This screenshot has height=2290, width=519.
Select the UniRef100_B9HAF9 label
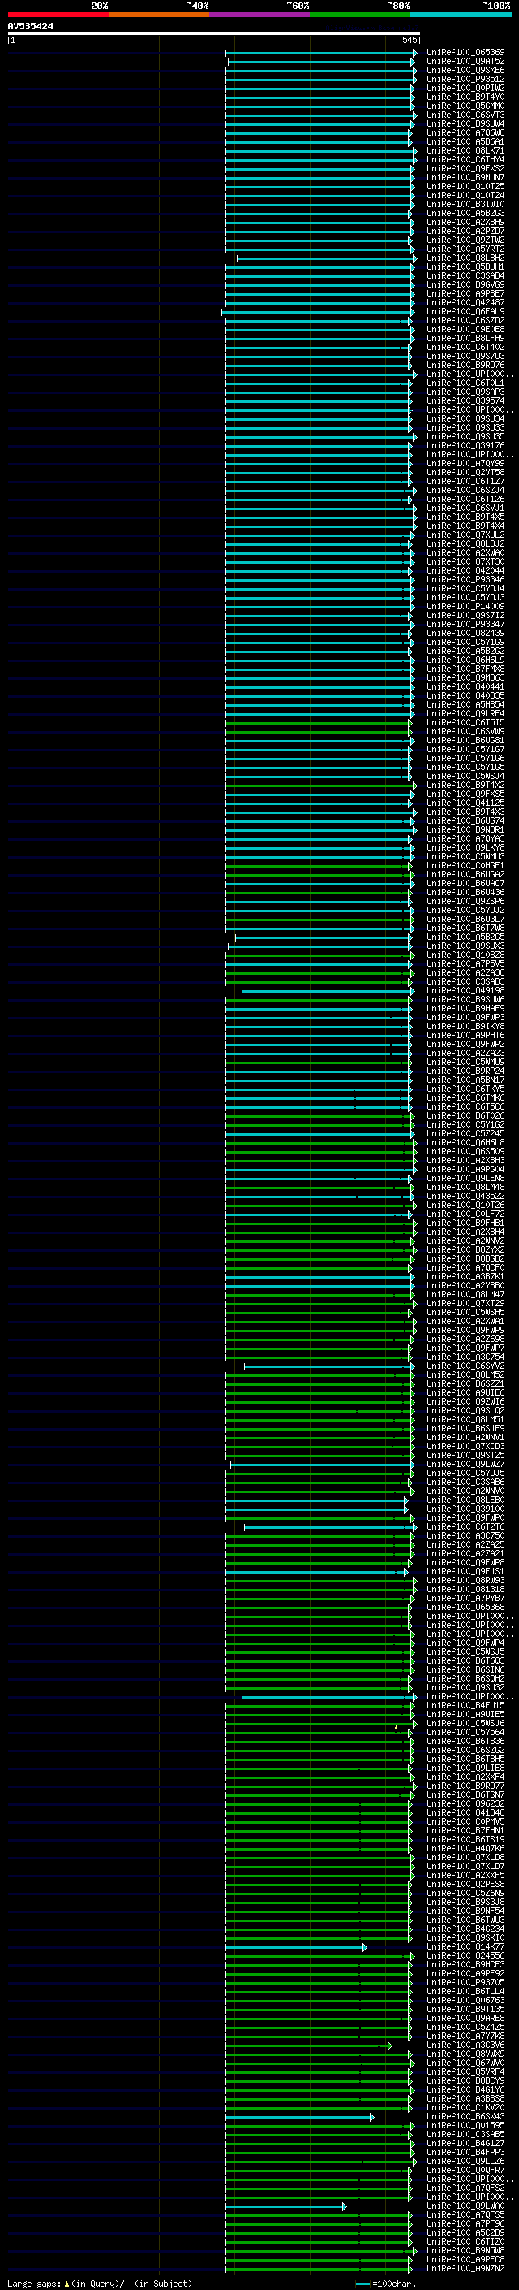coord(465,1009)
